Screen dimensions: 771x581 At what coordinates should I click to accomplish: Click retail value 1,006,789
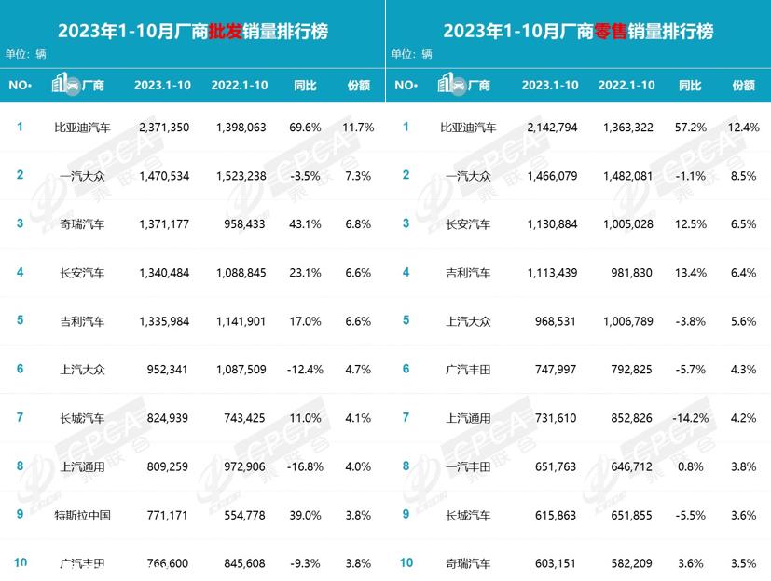point(628,321)
